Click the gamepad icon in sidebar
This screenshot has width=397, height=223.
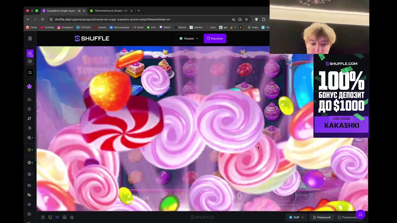point(29,186)
